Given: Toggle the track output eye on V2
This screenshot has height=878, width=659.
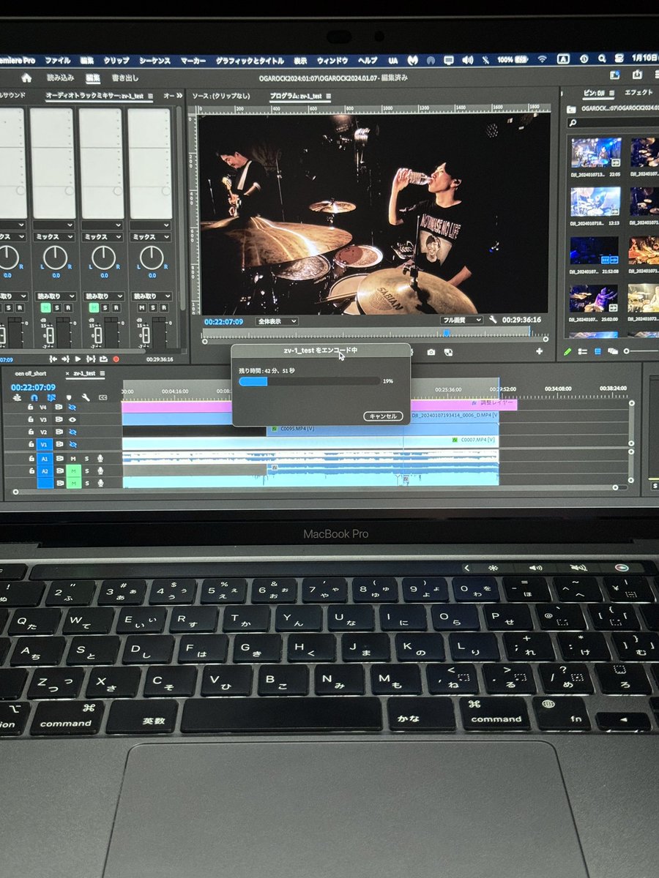Looking at the screenshot, I should point(72,432).
